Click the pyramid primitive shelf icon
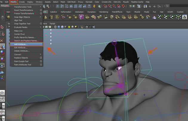188x121 pixels. (45, 17)
